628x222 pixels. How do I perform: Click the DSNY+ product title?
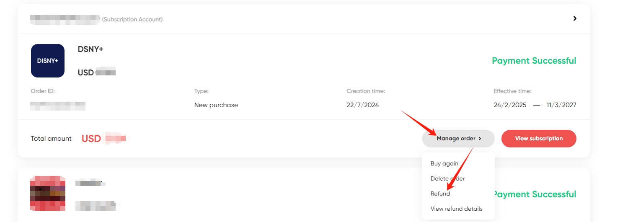click(x=90, y=49)
